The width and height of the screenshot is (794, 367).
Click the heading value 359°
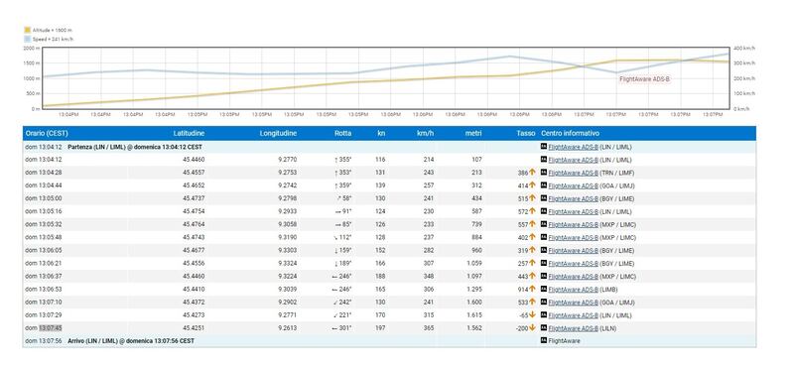click(x=343, y=185)
